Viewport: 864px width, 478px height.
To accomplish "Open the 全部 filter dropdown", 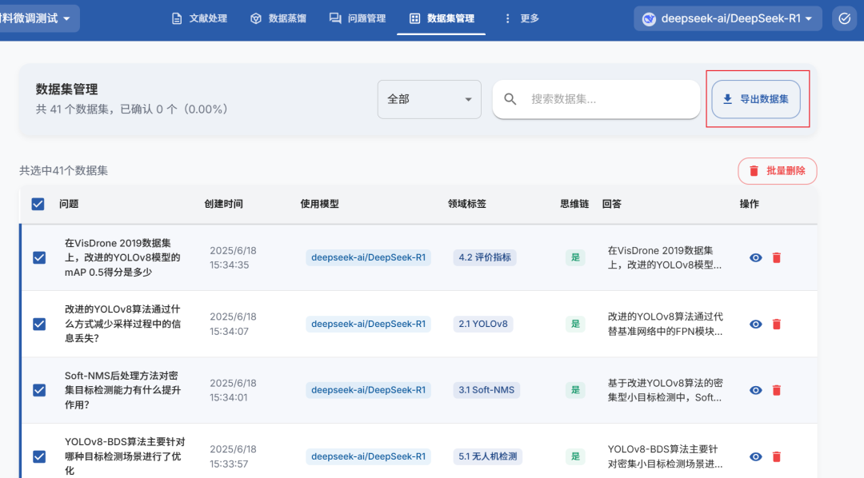I will coord(429,98).
